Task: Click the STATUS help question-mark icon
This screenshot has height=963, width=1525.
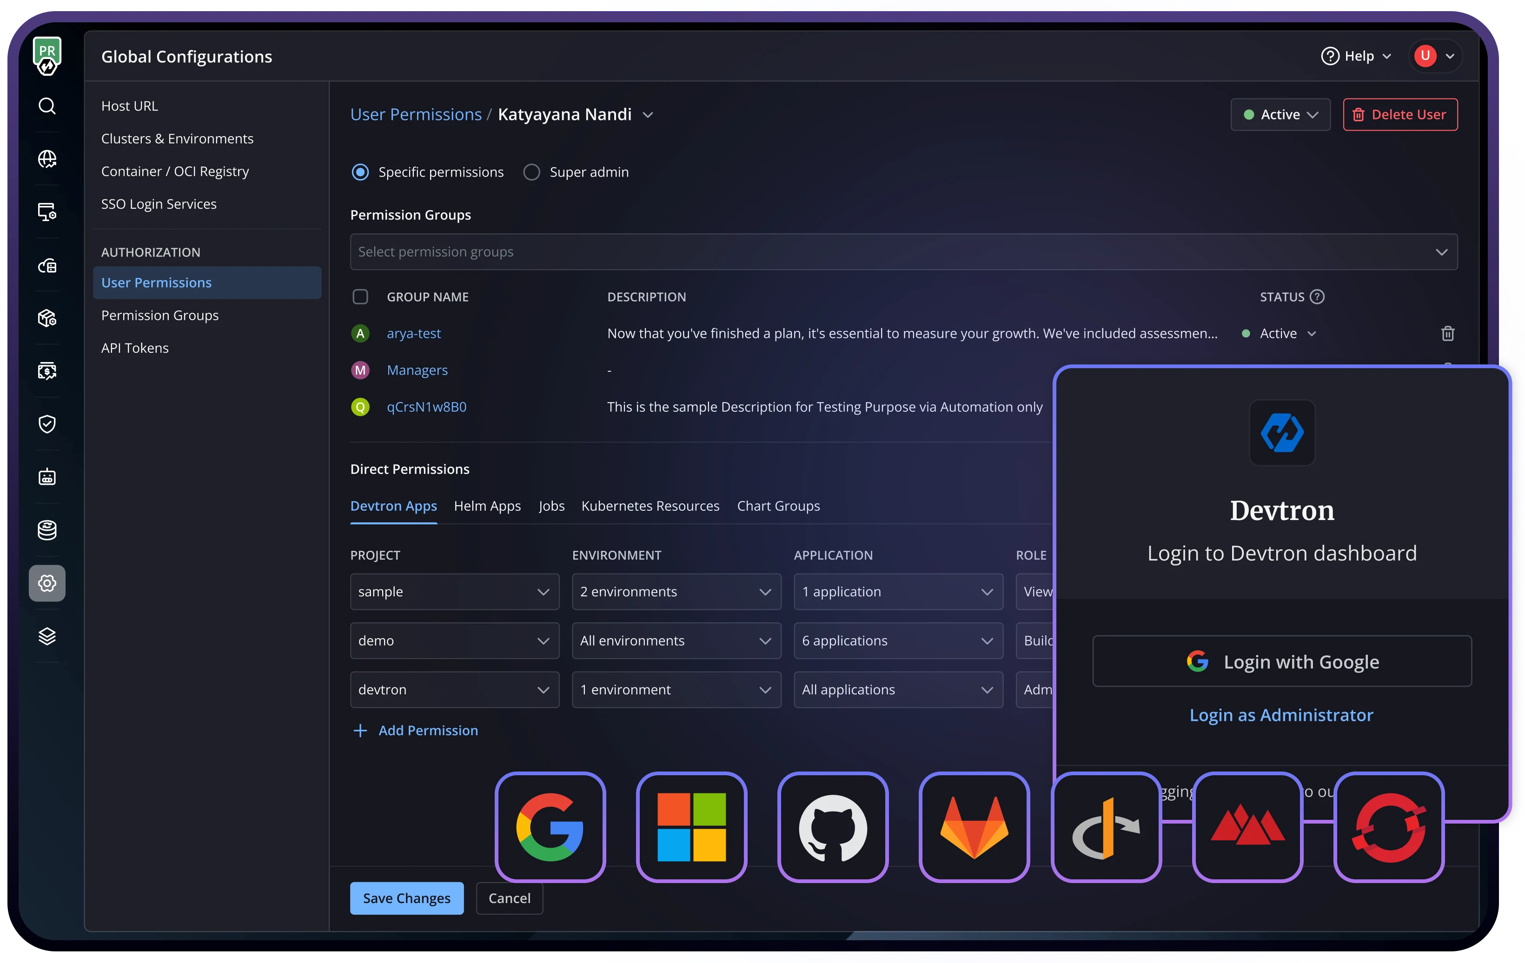Action: point(1317,297)
